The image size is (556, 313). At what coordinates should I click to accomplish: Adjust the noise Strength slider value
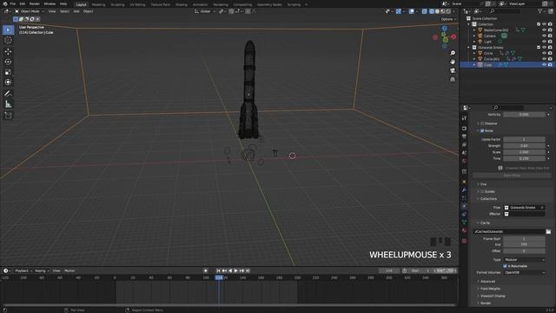pyautogui.click(x=524, y=146)
